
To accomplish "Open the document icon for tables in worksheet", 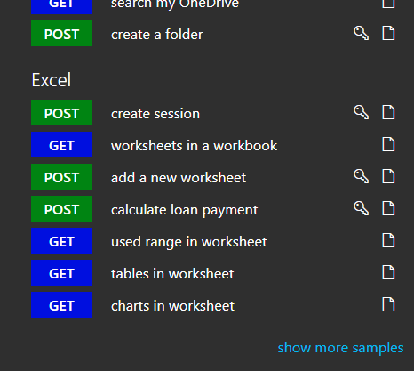I will pos(388,272).
